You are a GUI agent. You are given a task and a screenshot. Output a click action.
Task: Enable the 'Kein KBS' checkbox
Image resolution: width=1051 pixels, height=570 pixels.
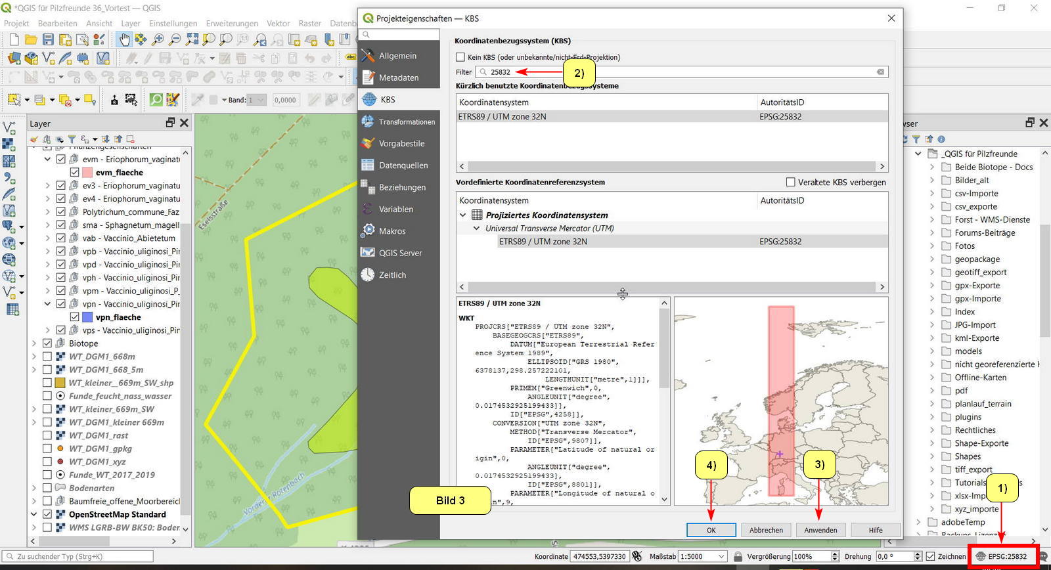pos(460,57)
